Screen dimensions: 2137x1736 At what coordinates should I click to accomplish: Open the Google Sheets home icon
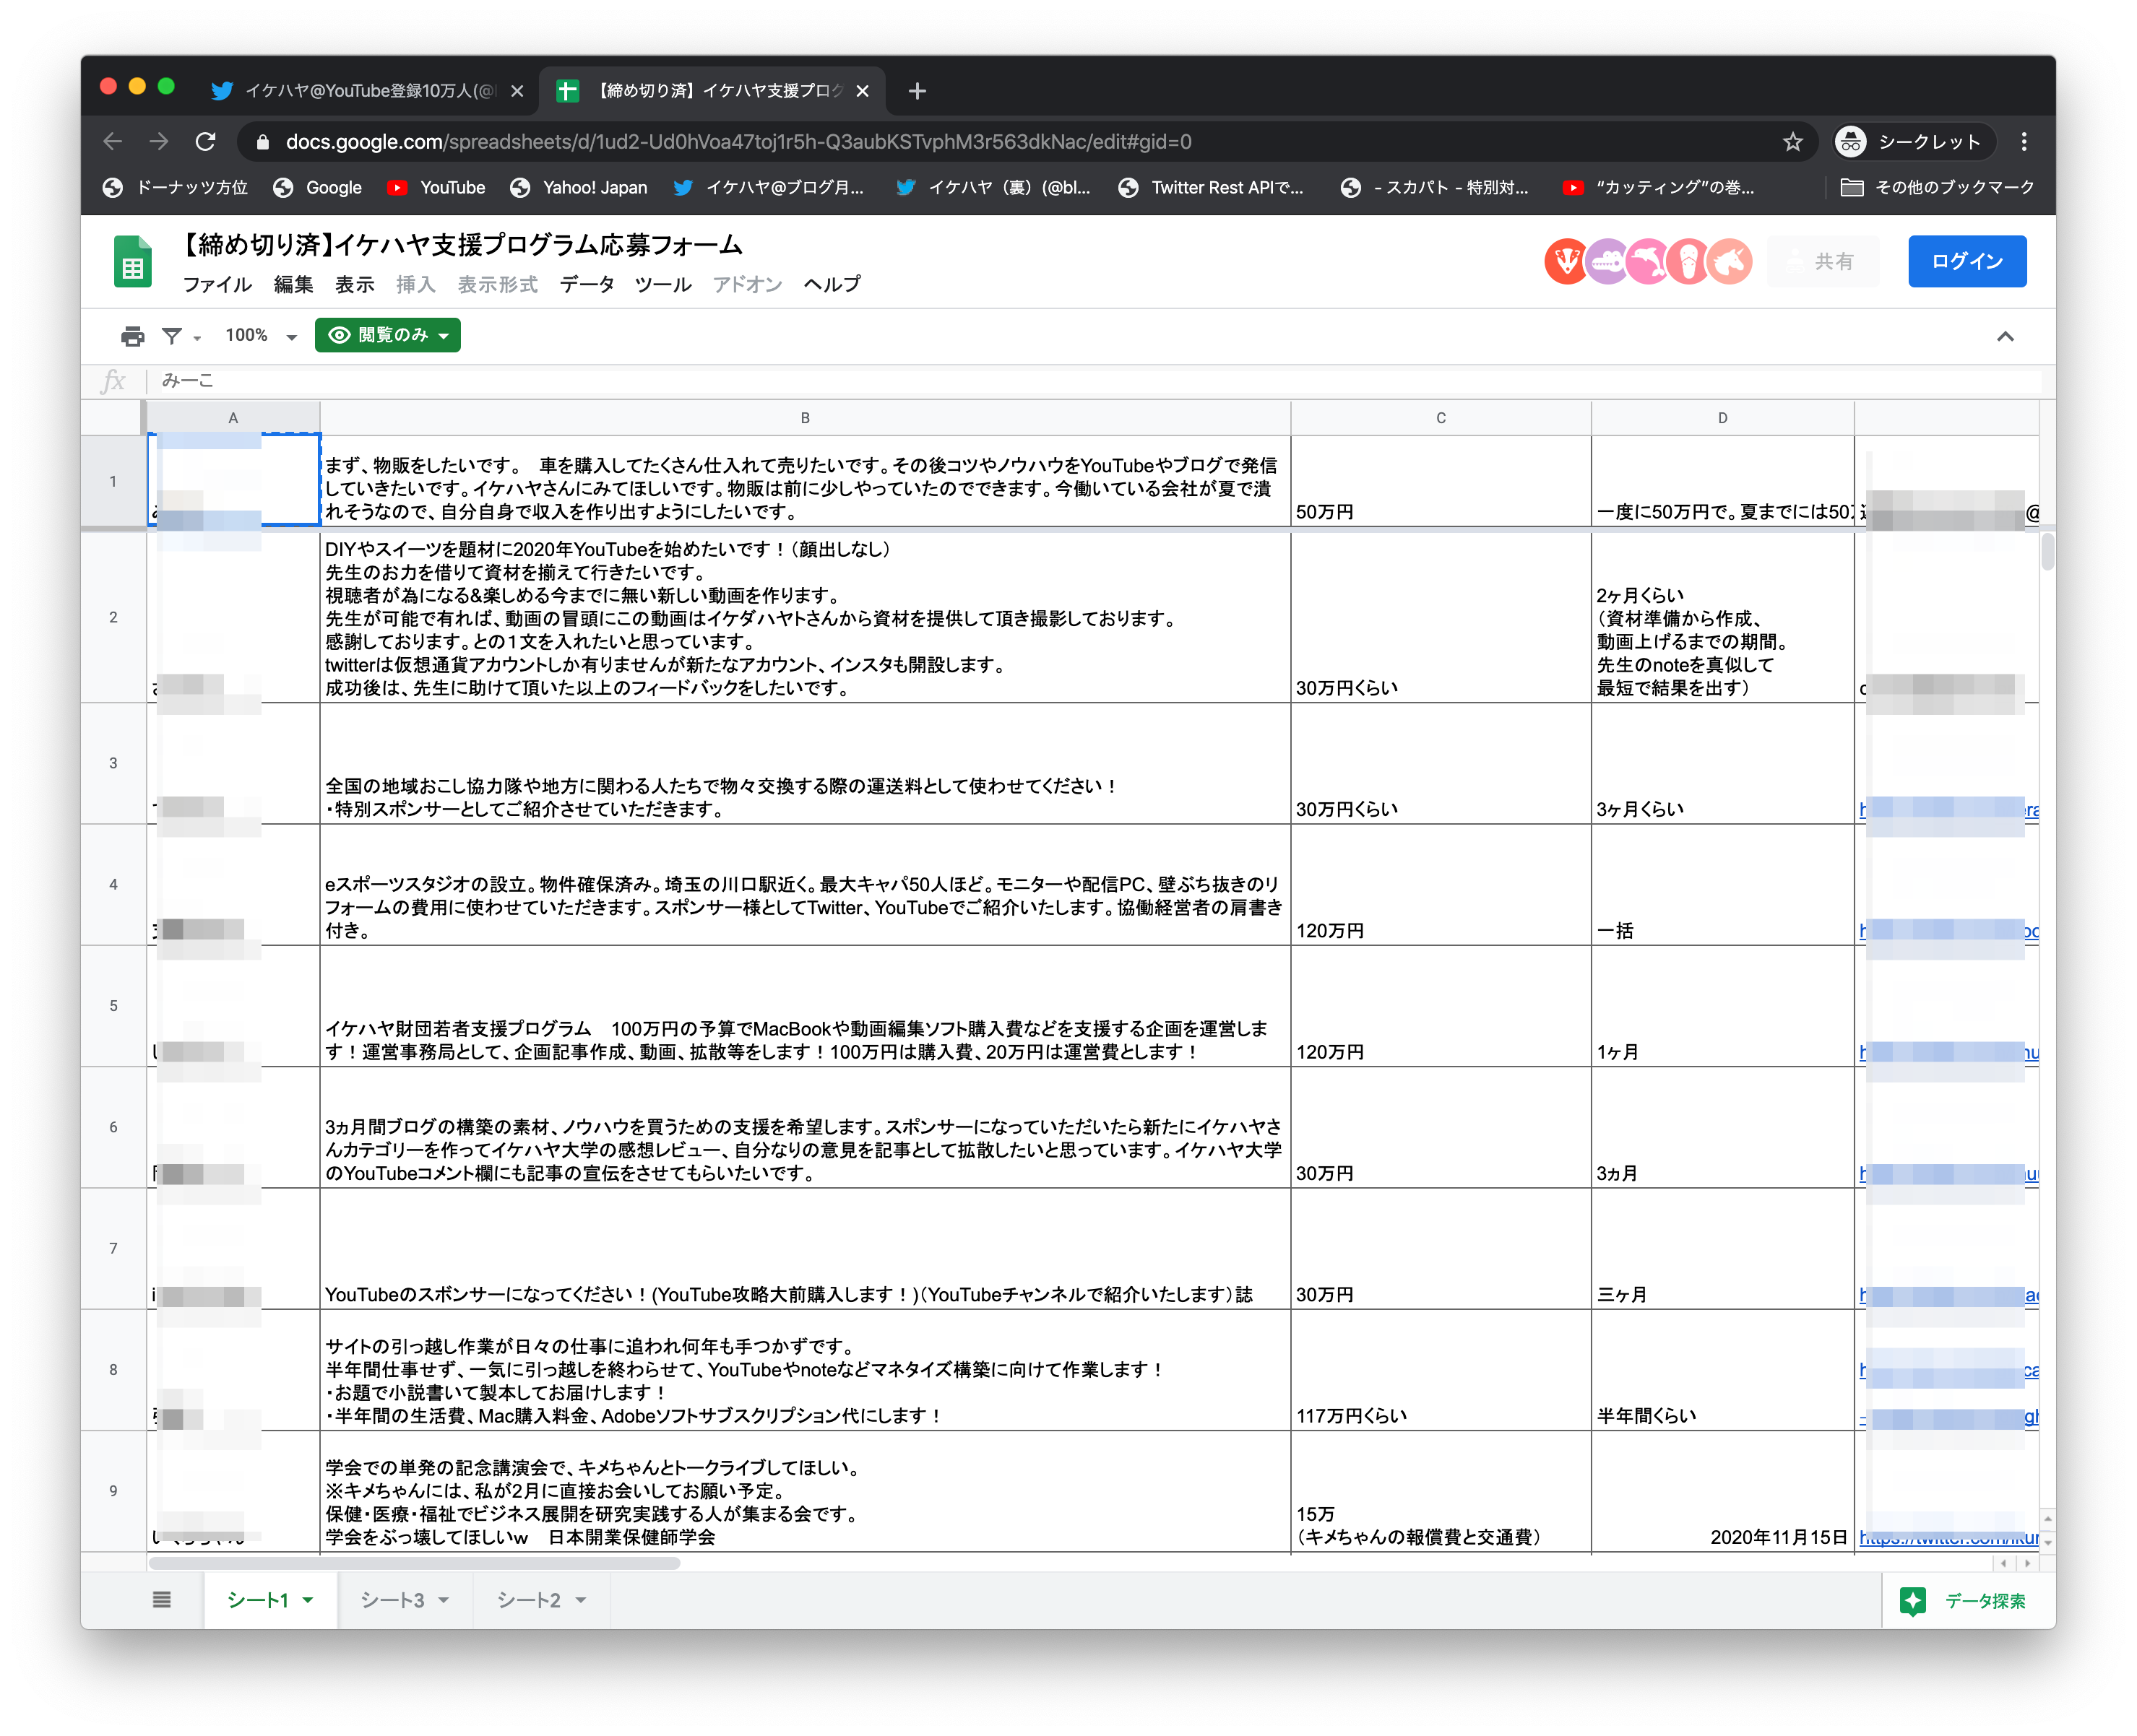click(x=132, y=262)
